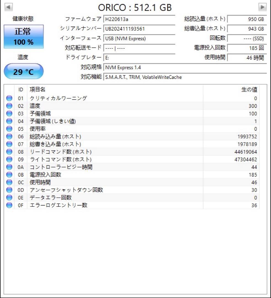This screenshot has width=271, height=298.
Task: Click raw value 1993752
Action: 247,137
